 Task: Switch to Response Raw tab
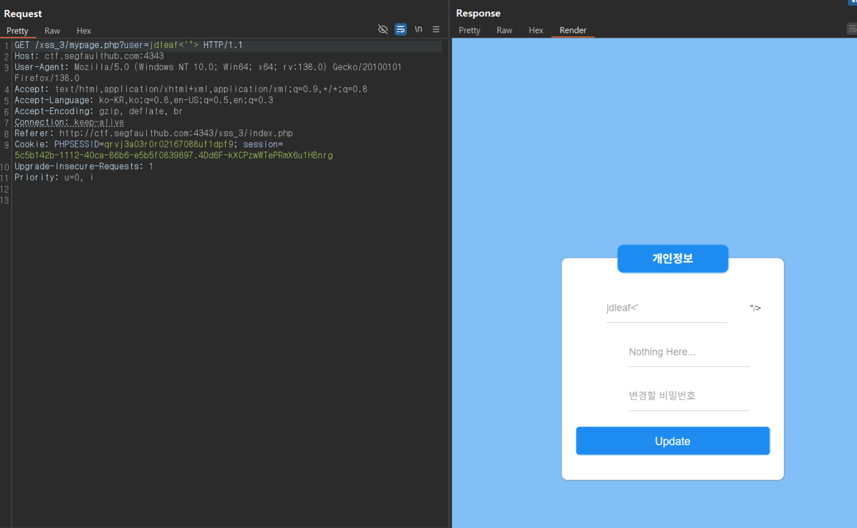[x=504, y=30]
